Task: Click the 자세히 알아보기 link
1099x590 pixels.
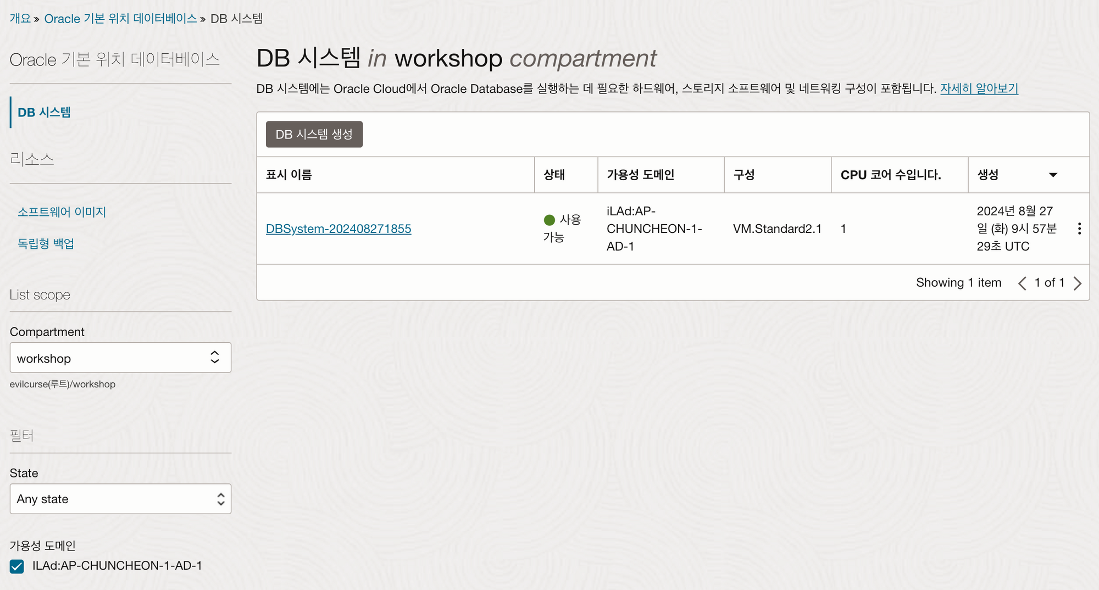Action: tap(979, 88)
